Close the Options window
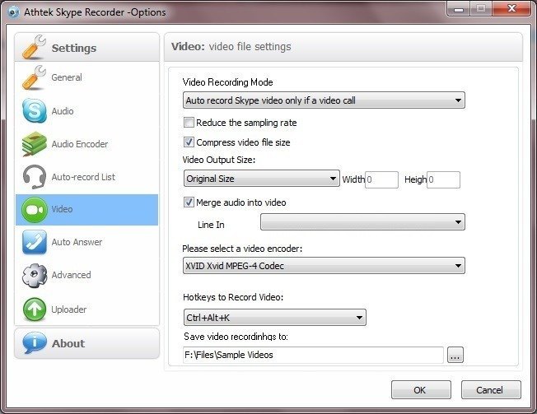 click(x=512, y=9)
